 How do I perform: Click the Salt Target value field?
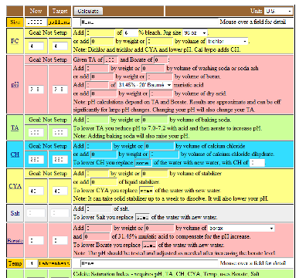(59, 213)
